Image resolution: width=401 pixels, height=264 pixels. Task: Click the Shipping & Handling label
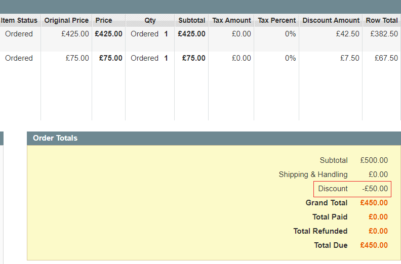click(313, 174)
